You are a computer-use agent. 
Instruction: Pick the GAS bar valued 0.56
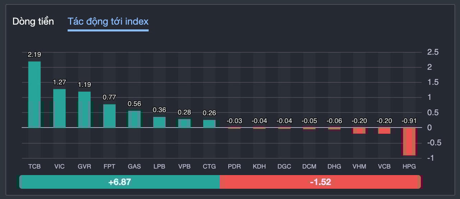point(134,119)
